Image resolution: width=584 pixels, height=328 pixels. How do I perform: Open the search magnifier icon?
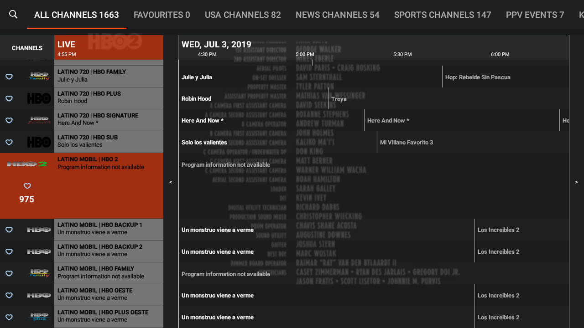[x=13, y=14]
